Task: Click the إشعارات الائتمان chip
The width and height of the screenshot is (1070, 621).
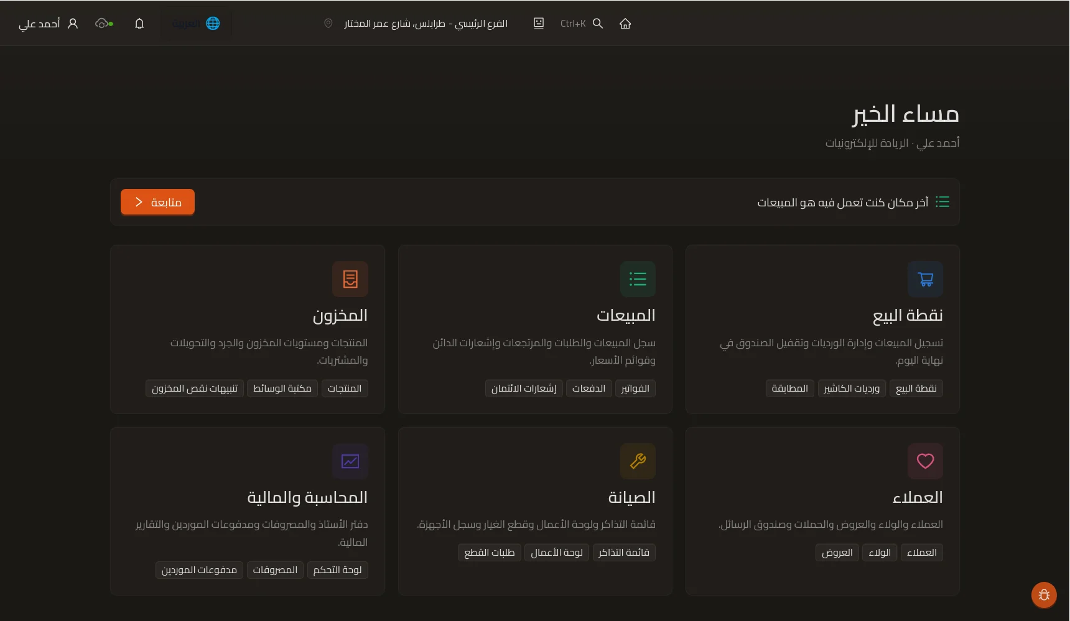Action: [524, 389]
